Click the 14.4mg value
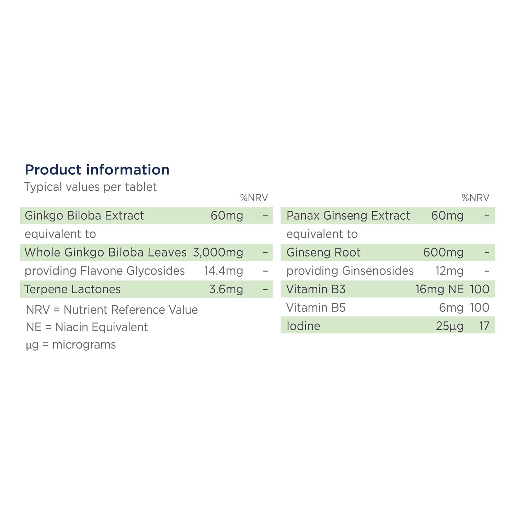Image resolution: width=515 pixels, height=515 pixels. click(224, 271)
